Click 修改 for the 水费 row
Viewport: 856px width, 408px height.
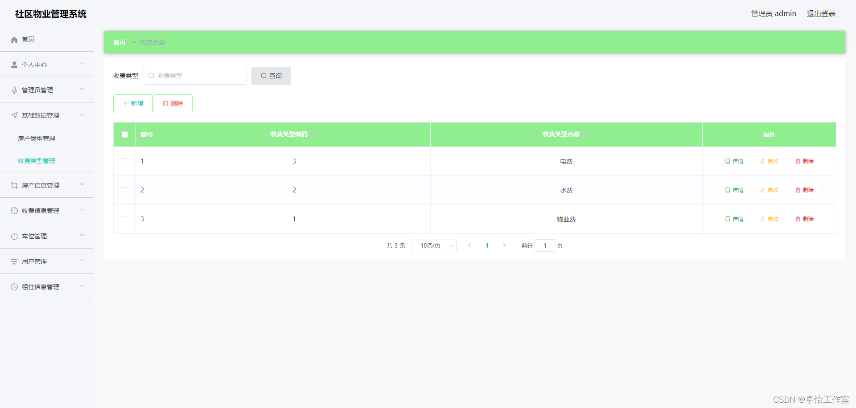pos(770,190)
